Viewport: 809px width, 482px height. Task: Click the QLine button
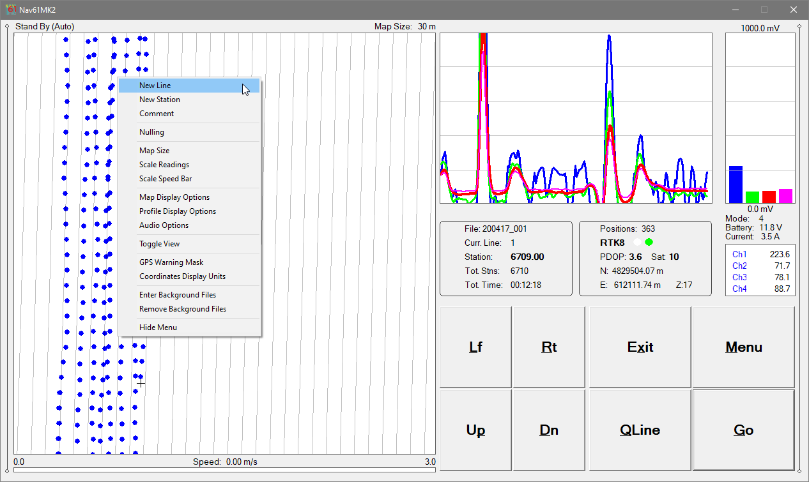(640, 430)
